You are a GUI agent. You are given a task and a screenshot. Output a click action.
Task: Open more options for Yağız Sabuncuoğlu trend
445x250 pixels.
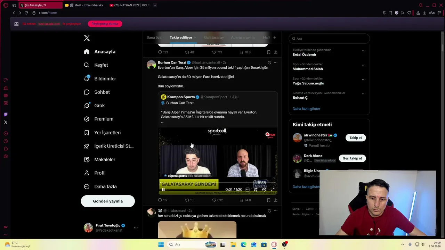(364, 79)
